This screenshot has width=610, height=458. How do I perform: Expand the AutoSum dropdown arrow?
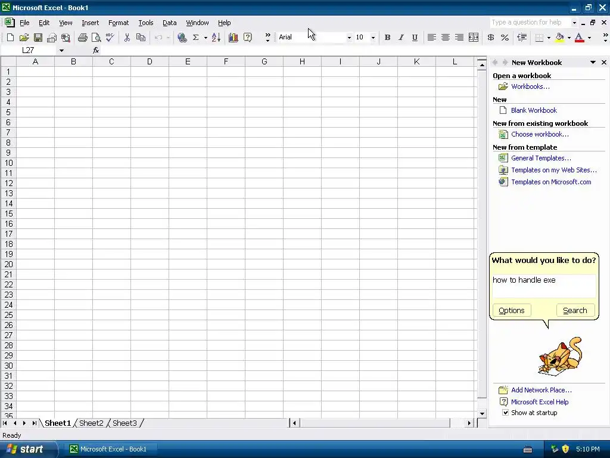206,38
